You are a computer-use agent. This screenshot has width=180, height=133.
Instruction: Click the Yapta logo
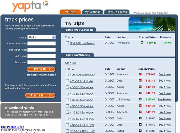point(30,6)
